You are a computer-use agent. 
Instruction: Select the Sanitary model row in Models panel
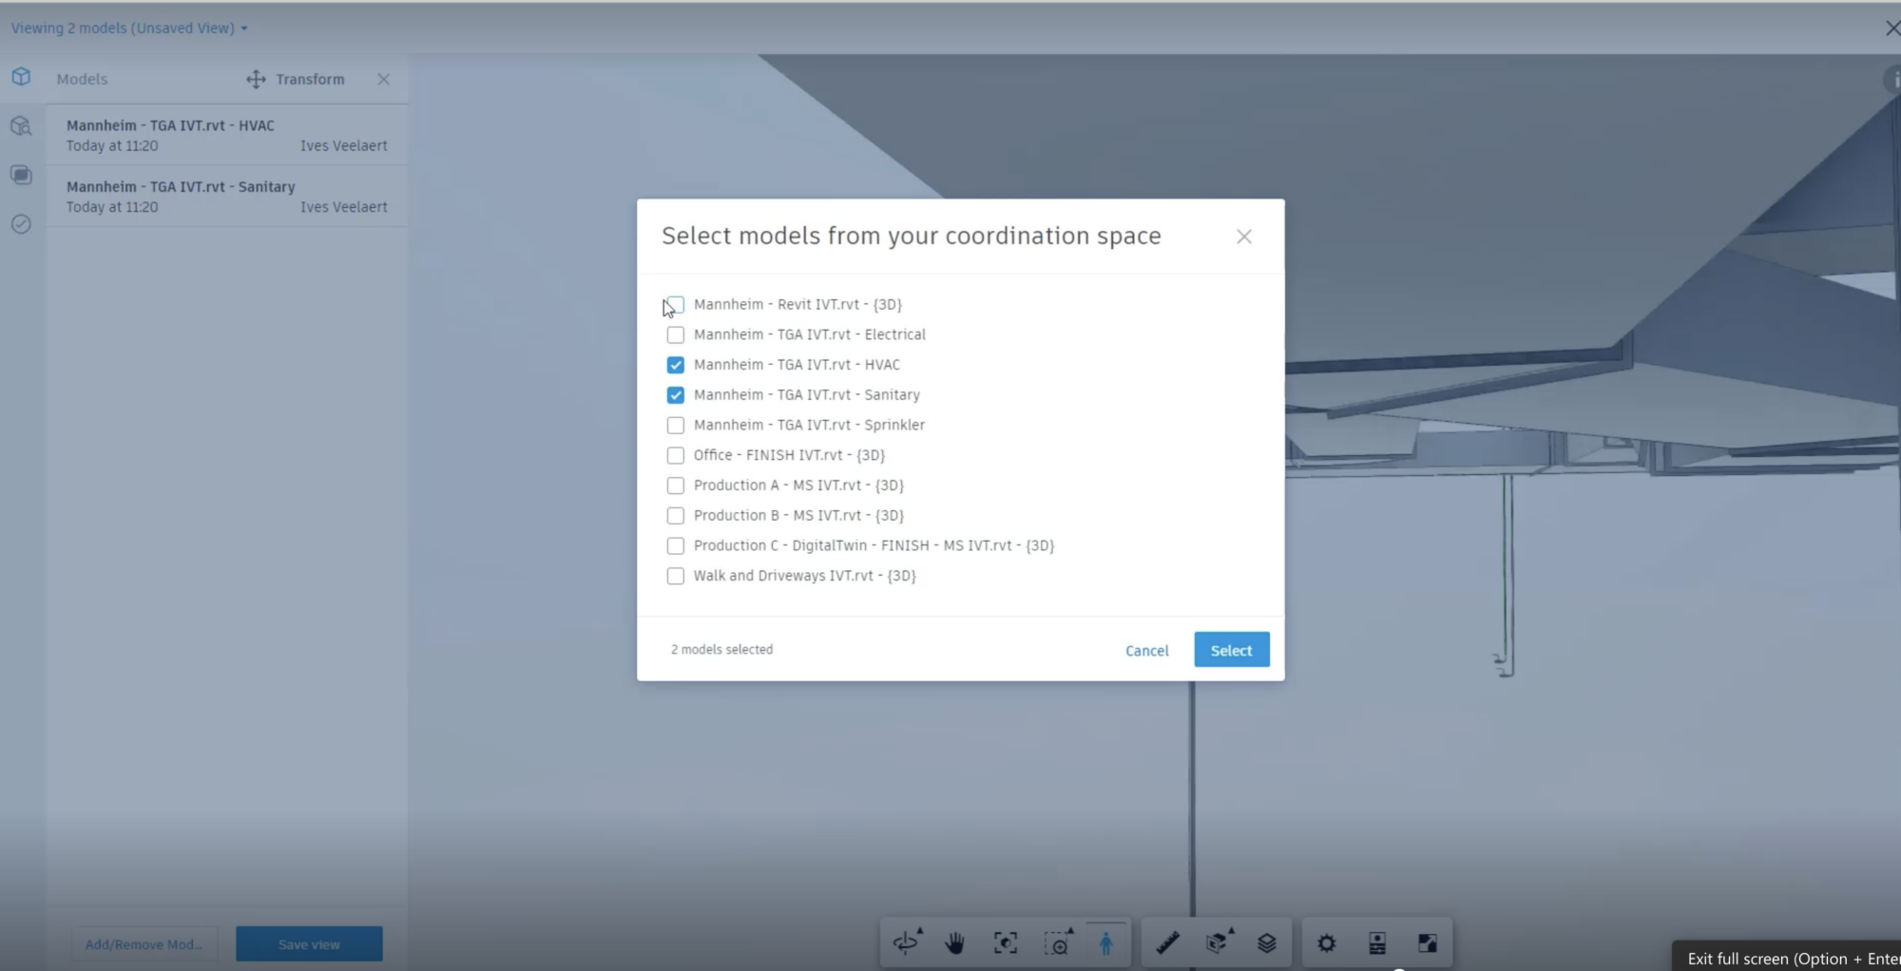(227, 197)
